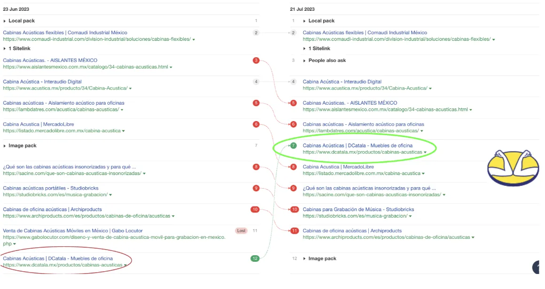The image size is (545, 289).
Task: Open URL dropdown for aislantesmexico.com.mx, 21 Jul
Action: tap(471, 110)
